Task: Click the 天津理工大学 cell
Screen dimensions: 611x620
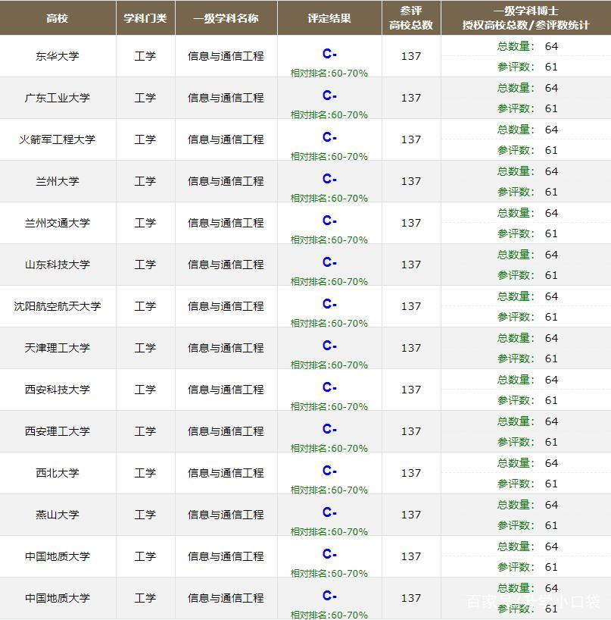Action: [x=58, y=348]
